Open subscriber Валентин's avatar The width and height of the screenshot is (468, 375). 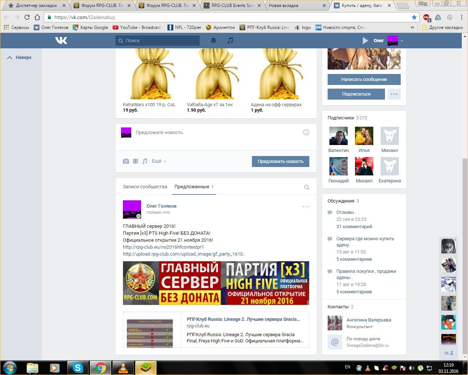pos(339,136)
